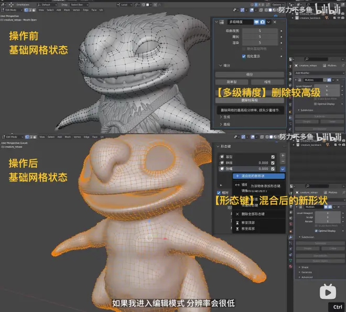Image resolution: width=346 pixels, height=312 pixels.
Task: Toggle the 相对 checkbox under shape keys
Action: click(x=219, y=192)
